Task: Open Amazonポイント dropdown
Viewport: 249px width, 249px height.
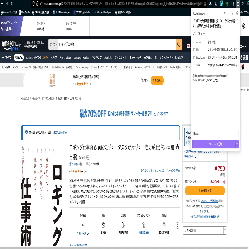Action: point(37,58)
